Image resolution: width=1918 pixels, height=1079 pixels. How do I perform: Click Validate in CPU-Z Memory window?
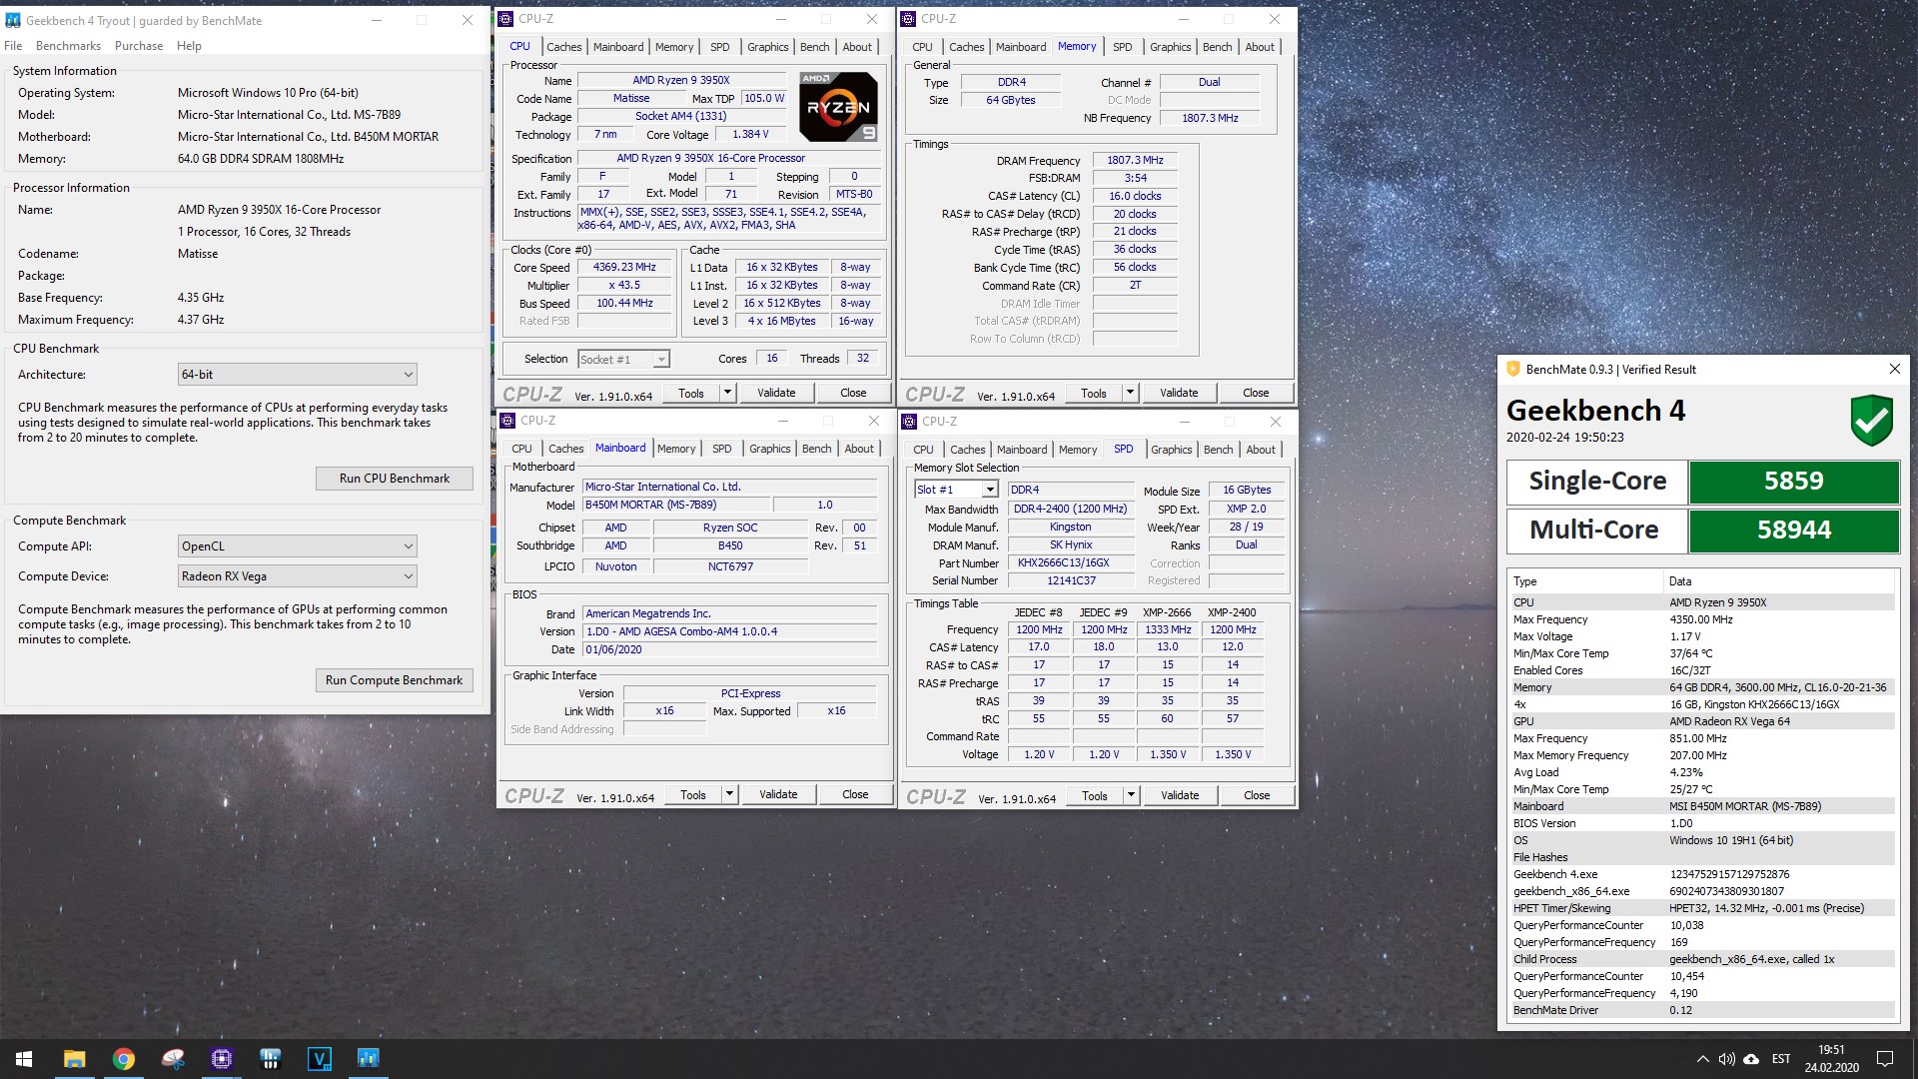pyautogui.click(x=1179, y=393)
